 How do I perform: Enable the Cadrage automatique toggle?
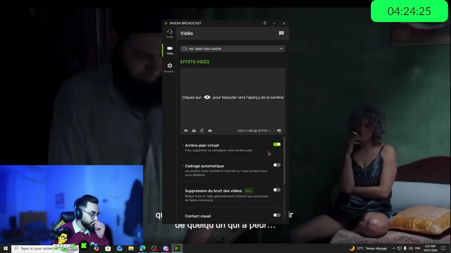coord(277,165)
